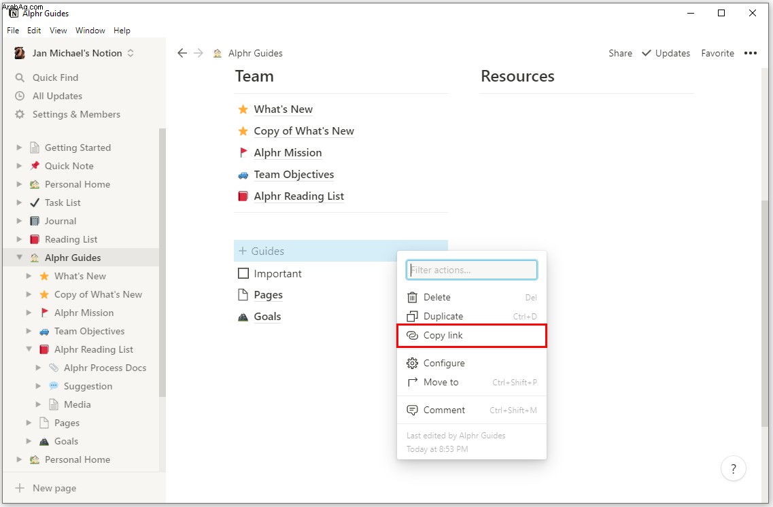Screen dimensions: 773x507
Task: Click the paperclip icon of Alphr Process Docs
Action: point(54,368)
